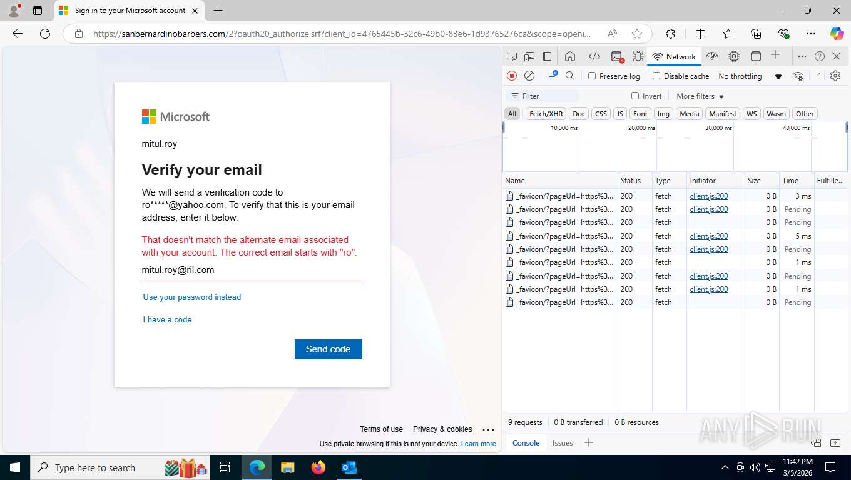
Task: Open network conditions wifi-gear icon
Action: pyautogui.click(x=798, y=76)
